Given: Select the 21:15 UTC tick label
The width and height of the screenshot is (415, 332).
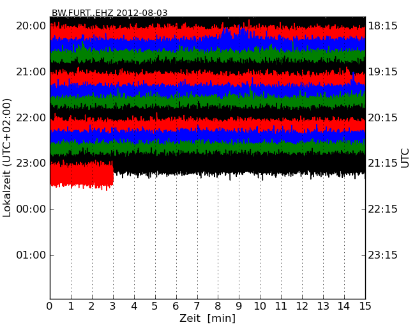Looking at the screenshot, I should point(382,163).
